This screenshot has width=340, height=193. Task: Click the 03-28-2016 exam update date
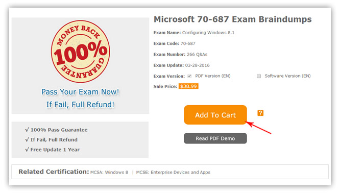198,65
